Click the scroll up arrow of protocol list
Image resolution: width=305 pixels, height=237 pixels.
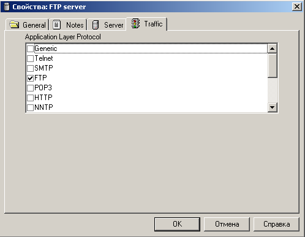coord(273,49)
